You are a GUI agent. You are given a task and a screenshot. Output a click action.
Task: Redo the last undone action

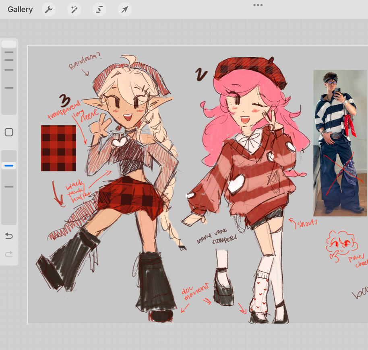[9, 254]
